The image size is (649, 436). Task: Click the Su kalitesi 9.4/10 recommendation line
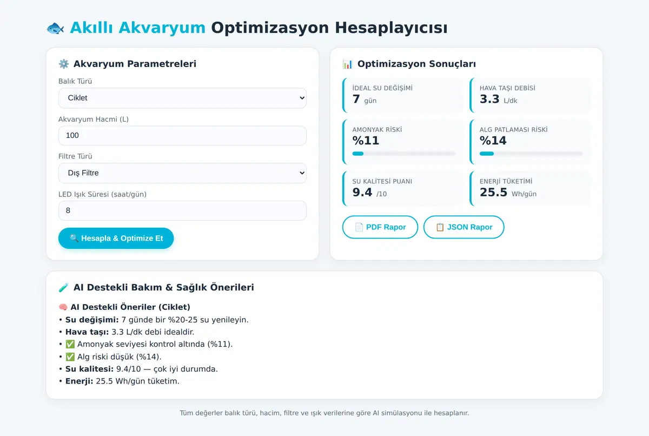coord(138,369)
